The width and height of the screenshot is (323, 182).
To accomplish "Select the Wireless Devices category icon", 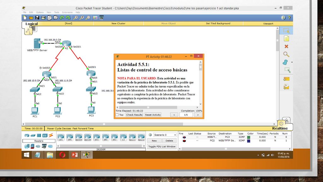I will (45, 136).
